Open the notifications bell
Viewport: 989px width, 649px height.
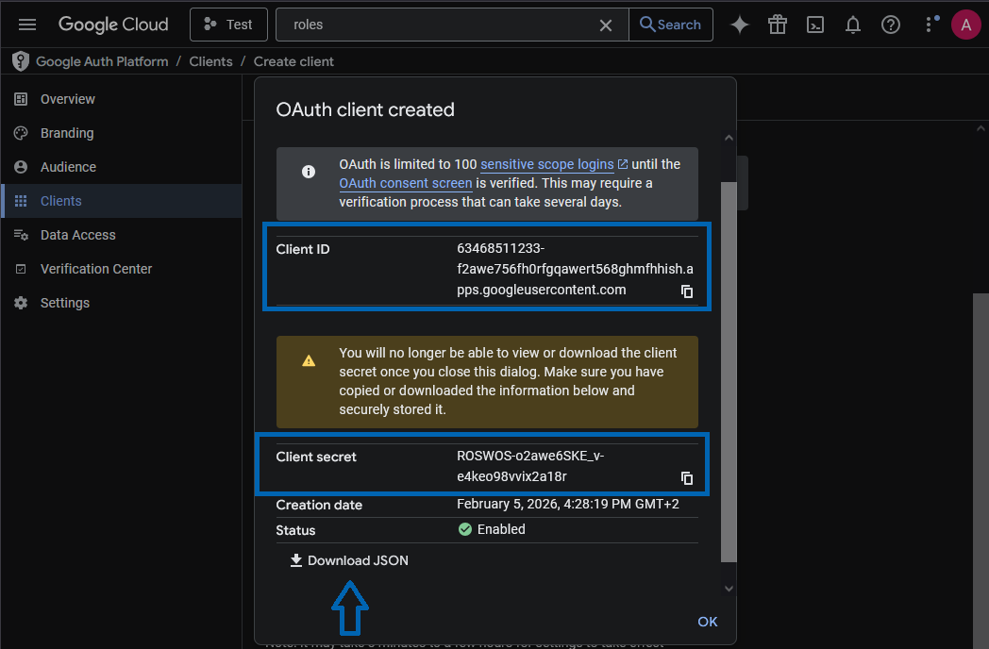[853, 25]
